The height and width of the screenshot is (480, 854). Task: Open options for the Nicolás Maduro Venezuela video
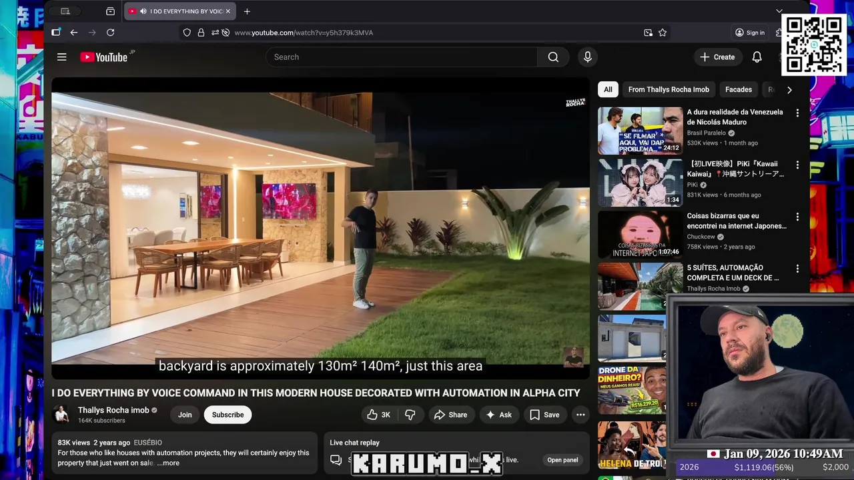click(x=797, y=113)
